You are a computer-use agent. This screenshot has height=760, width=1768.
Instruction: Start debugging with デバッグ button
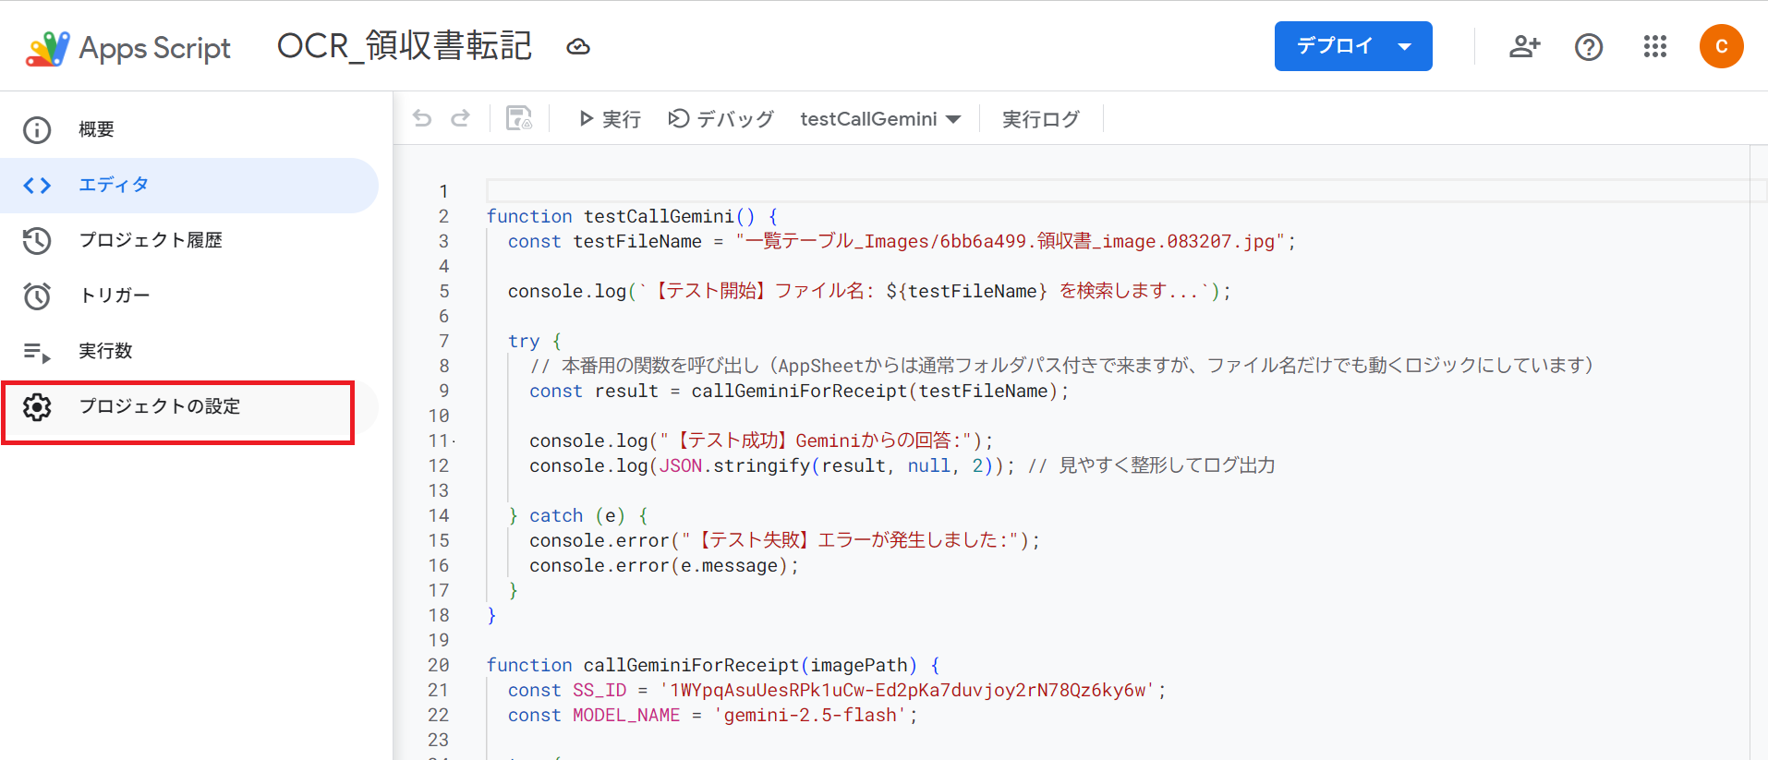pyautogui.click(x=721, y=119)
